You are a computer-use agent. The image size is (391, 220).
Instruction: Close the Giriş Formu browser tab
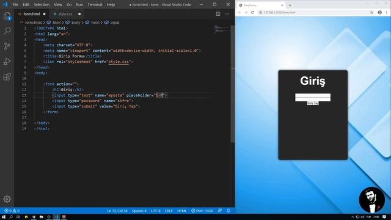tap(282, 5)
